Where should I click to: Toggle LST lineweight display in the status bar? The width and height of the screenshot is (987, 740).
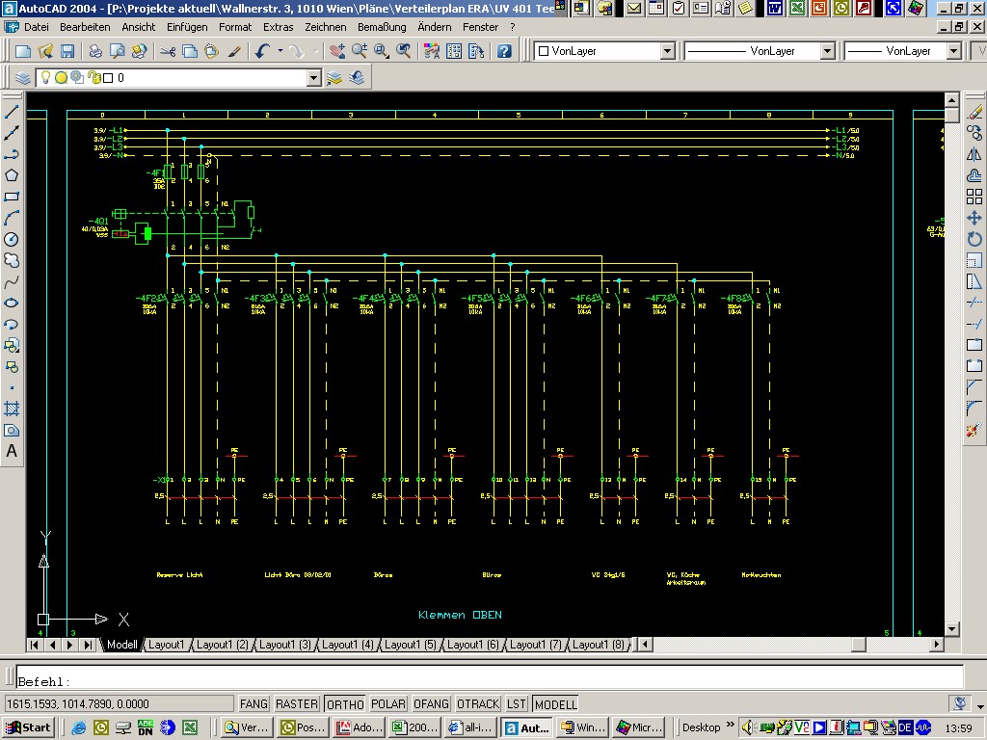(x=517, y=703)
